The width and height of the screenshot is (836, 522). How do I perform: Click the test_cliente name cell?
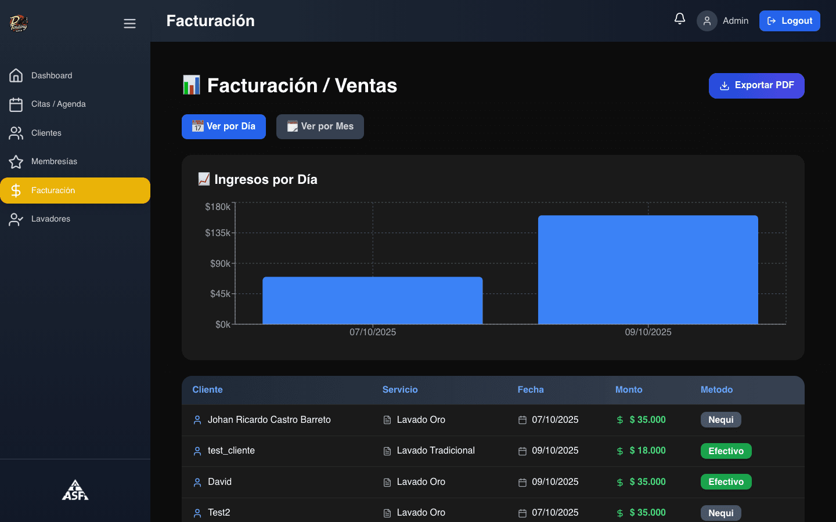pos(231,451)
